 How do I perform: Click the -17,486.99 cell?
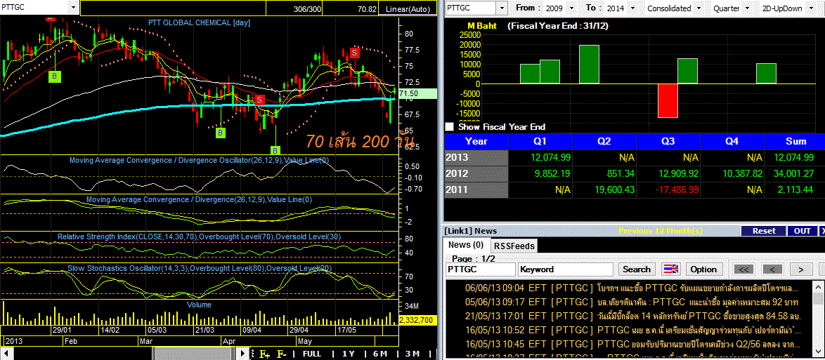coord(668,189)
